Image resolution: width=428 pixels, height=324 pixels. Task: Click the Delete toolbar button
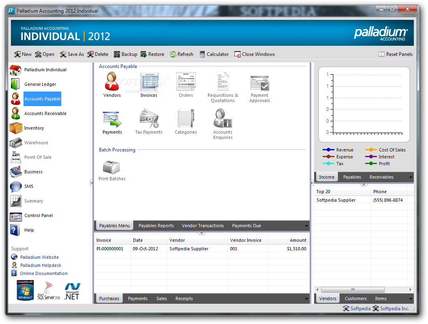pos(98,54)
